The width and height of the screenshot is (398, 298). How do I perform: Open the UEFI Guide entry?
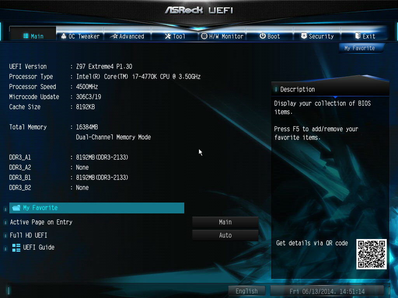point(38,248)
